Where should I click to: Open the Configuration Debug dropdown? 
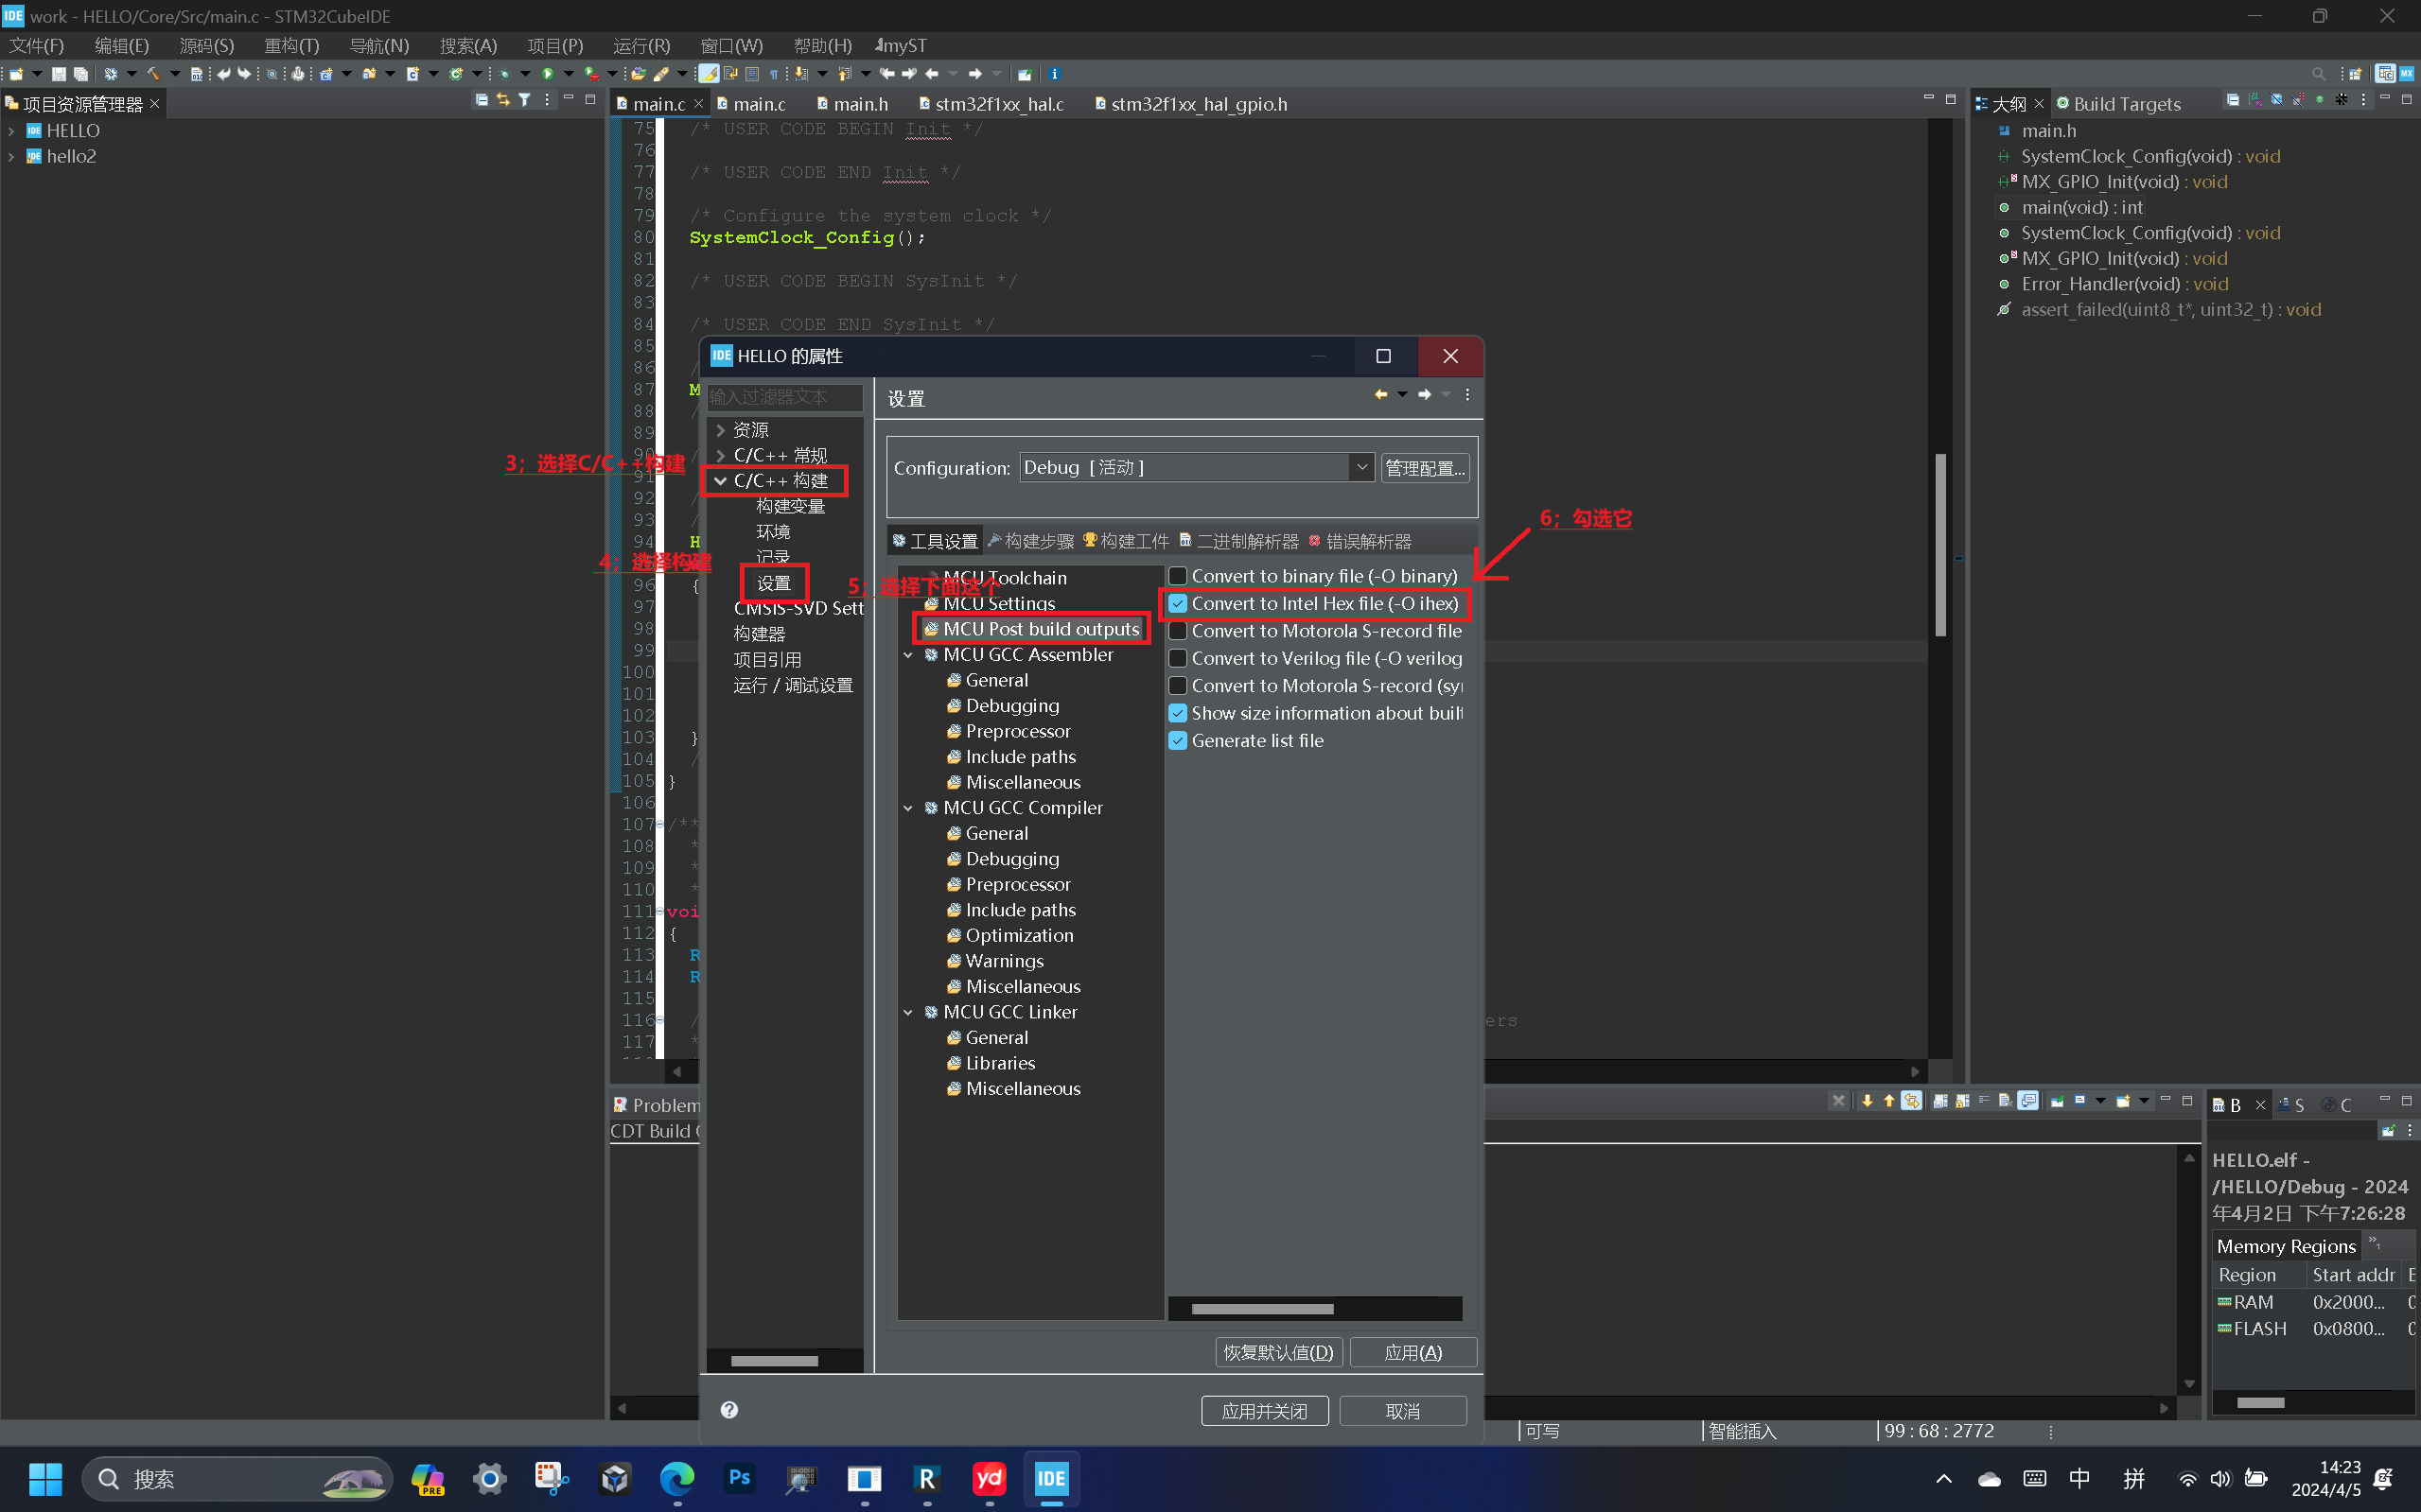click(1360, 467)
